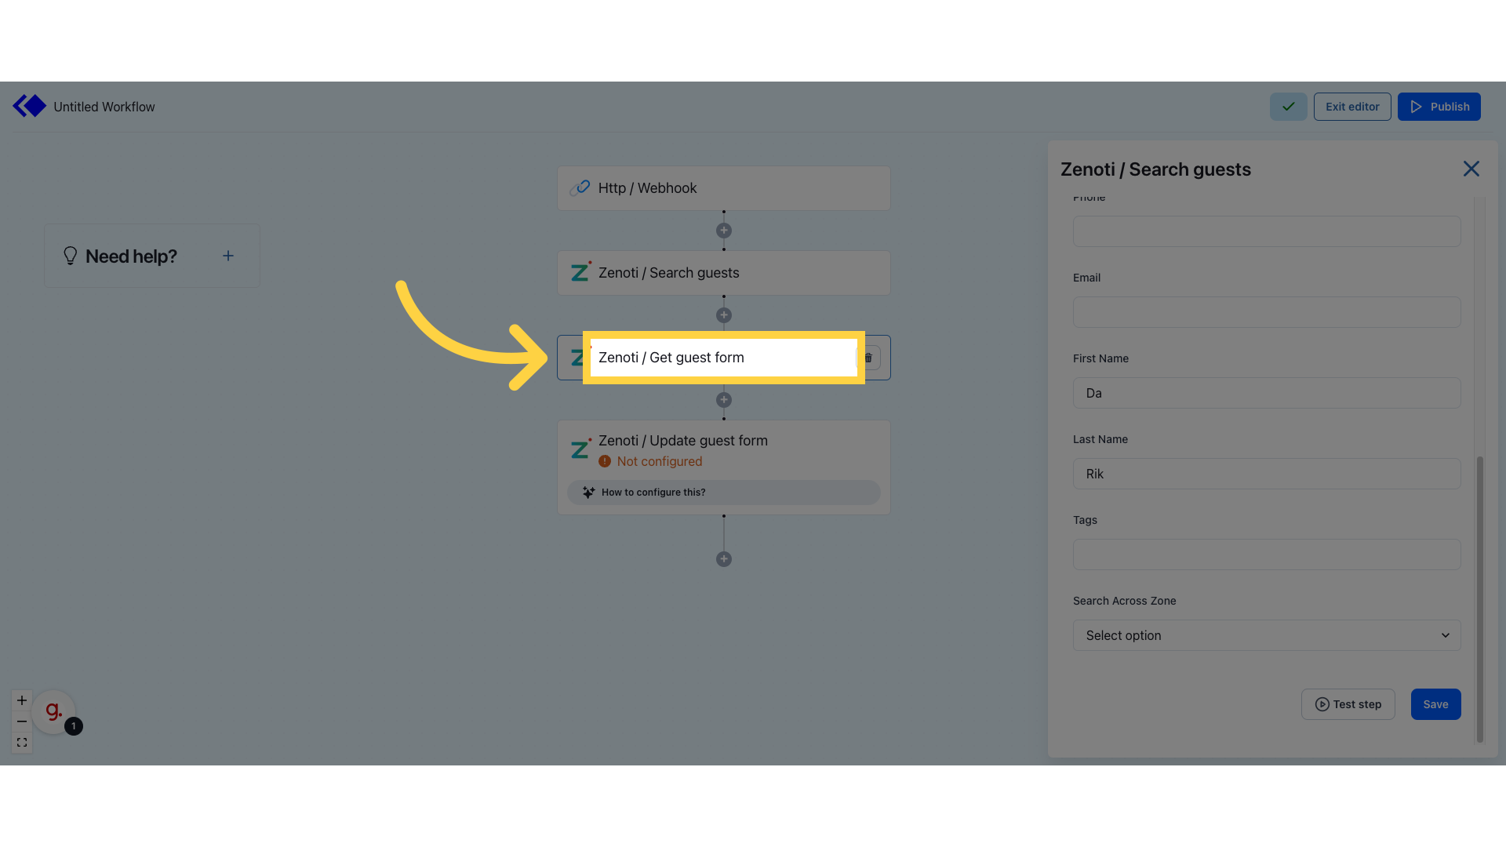Click the side panel vertical scrollbar
This screenshot has width=1506, height=847.
coord(1480,599)
